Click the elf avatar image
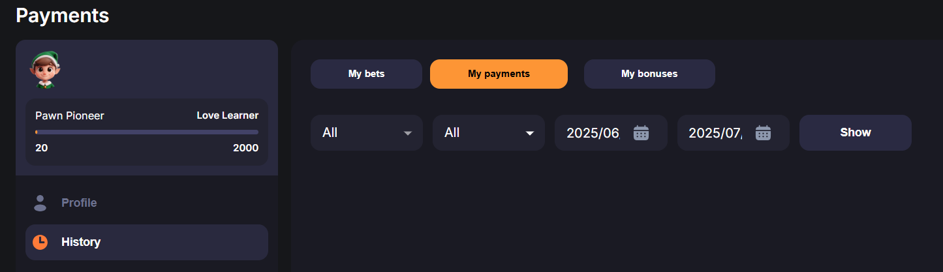Viewport: 943px width, 272px height. click(x=44, y=70)
